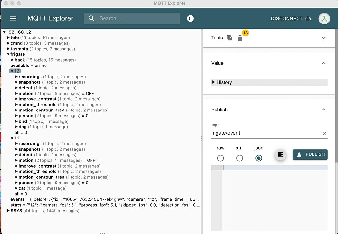Select the json payload format
This screenshot has height=234, width=338.
259,158
